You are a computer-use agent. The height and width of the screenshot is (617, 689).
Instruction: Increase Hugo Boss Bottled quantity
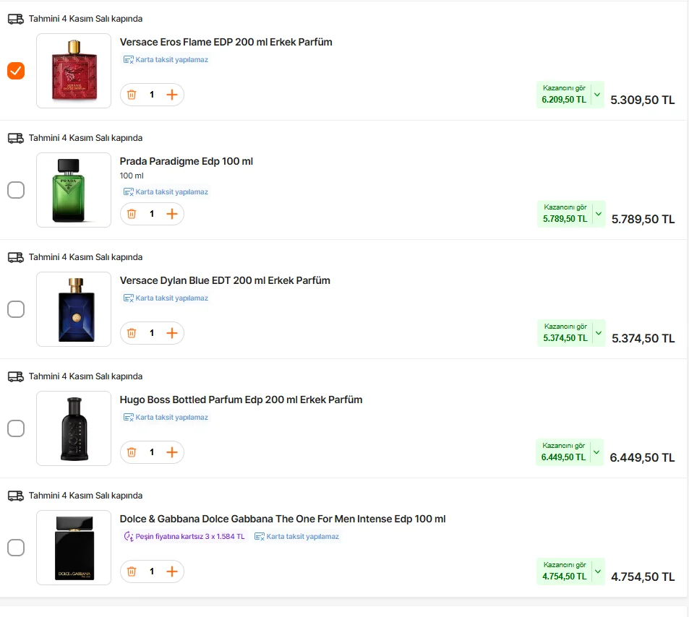pos(172,452)
